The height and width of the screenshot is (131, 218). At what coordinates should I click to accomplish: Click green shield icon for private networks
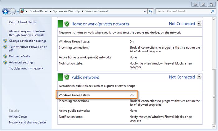point(67,24)
